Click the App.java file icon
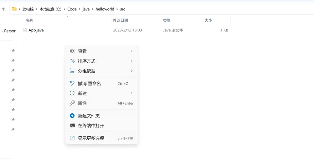This screenshot has width=314, height=160. click(x=25, y=30)
